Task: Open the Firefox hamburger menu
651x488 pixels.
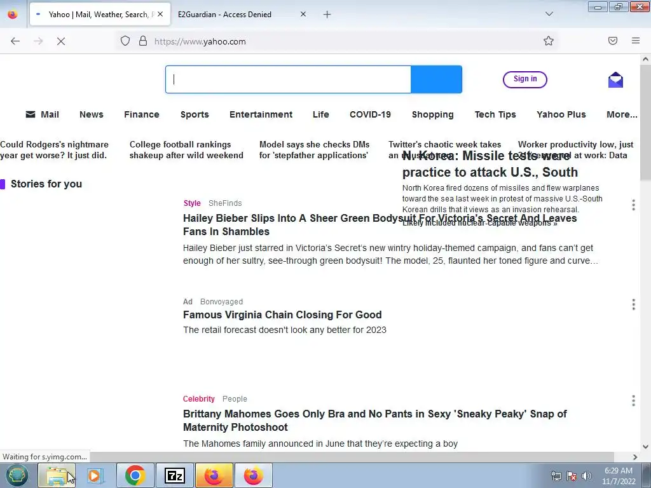Action: tap(636, 41)
